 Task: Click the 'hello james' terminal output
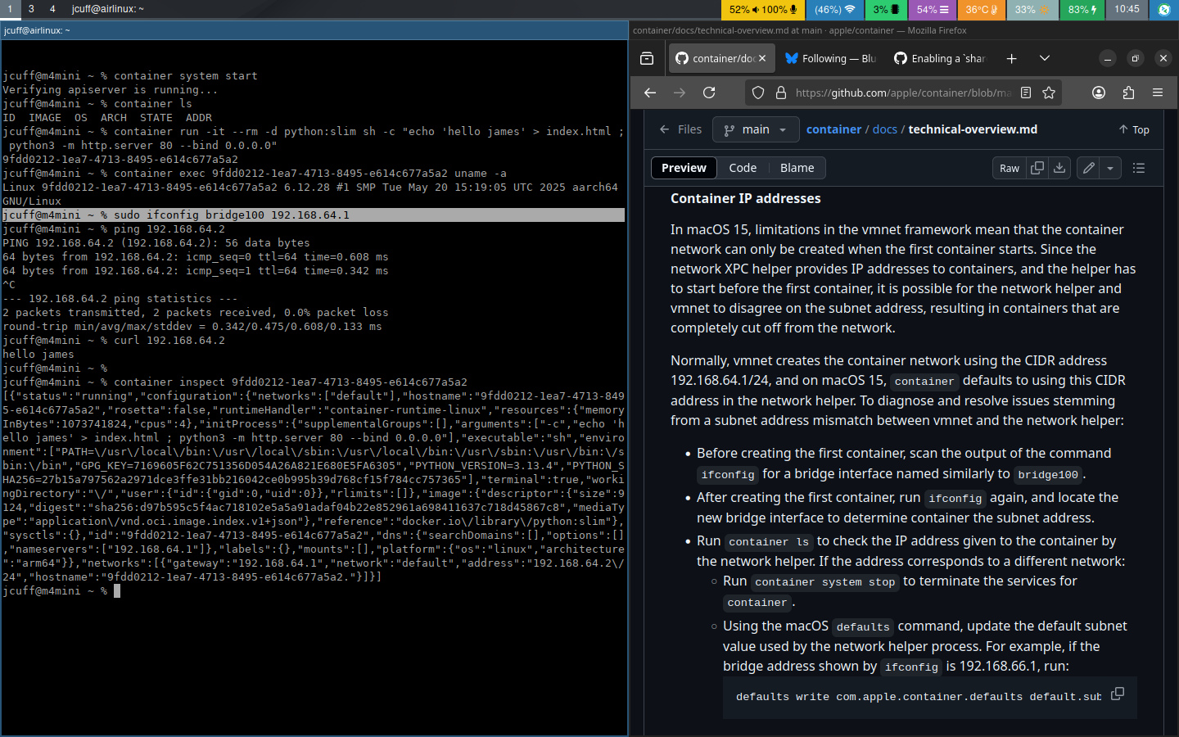(38, 354)
